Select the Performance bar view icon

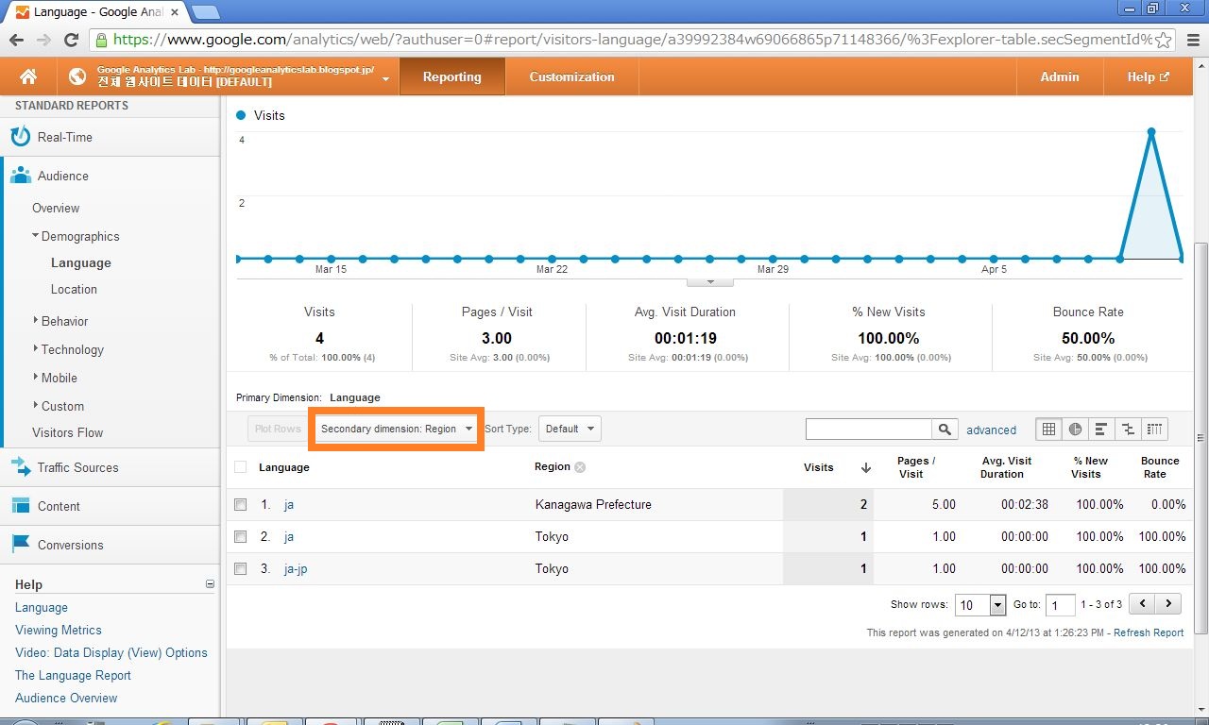1101,429
